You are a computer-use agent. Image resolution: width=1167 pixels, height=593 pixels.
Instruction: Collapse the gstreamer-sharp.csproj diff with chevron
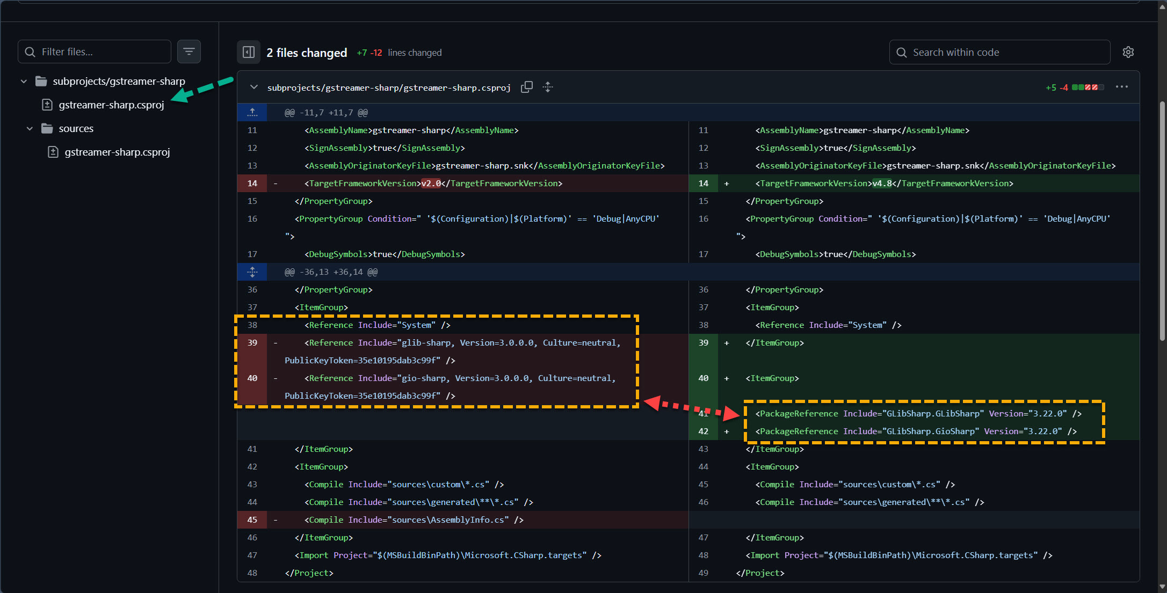point(254,87)
